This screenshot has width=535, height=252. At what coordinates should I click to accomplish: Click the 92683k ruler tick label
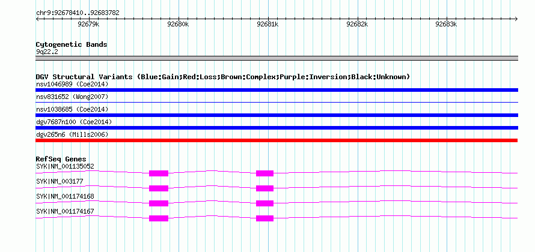tap(447, 24)
